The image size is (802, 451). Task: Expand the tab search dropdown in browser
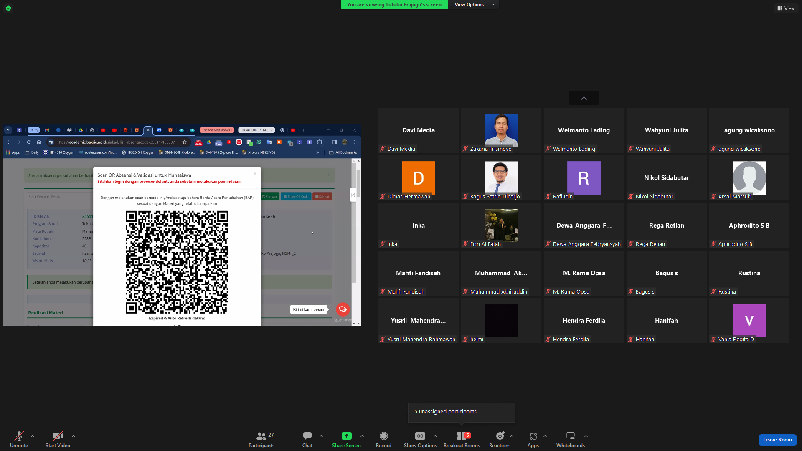(8, 130)
